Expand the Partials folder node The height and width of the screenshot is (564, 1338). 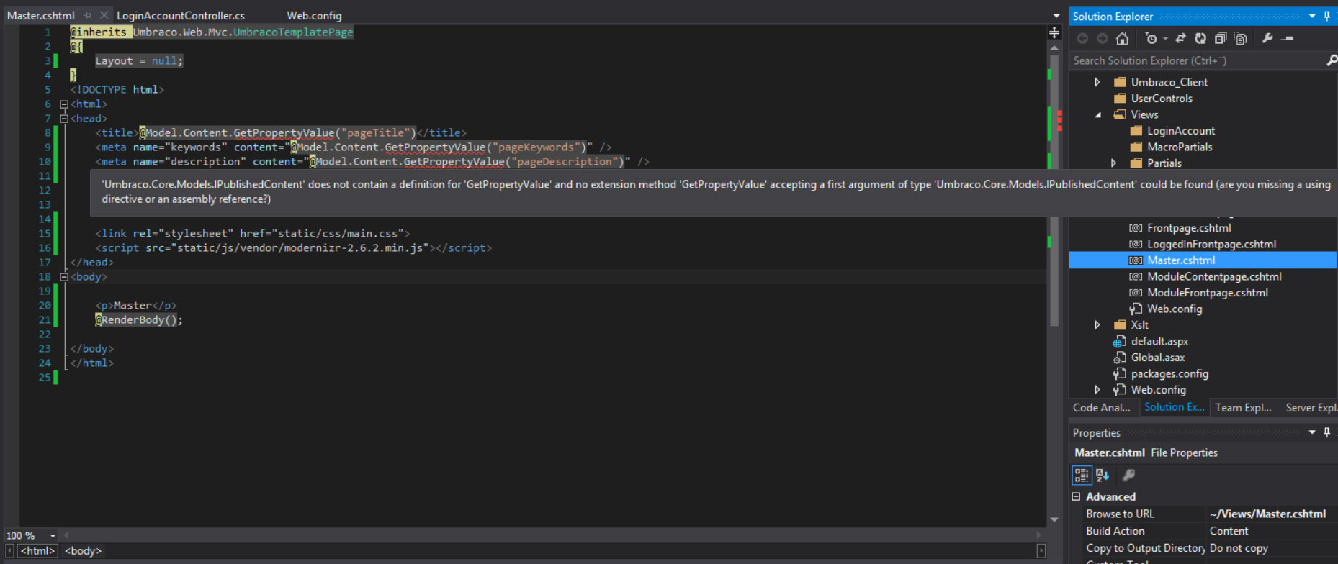1114,163
